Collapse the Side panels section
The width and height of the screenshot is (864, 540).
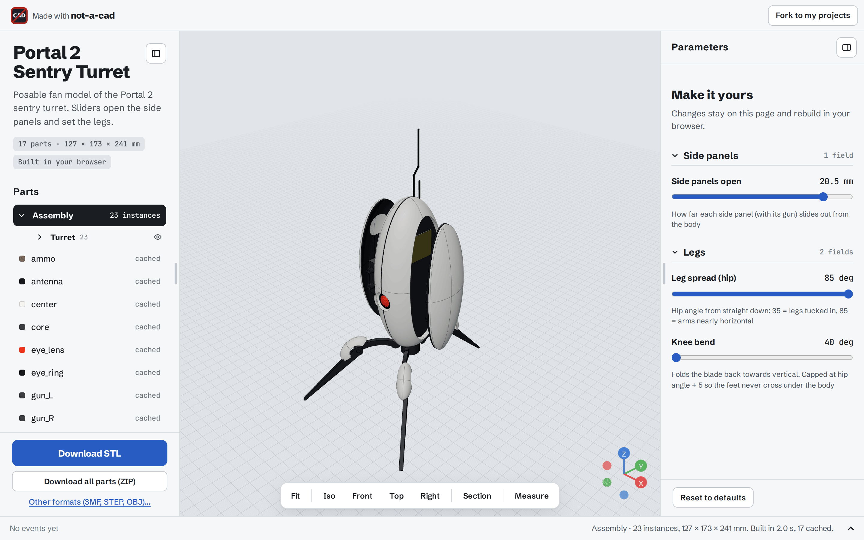coord(675,156)
